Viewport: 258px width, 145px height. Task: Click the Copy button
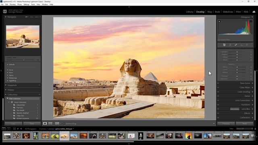point(13,124)
